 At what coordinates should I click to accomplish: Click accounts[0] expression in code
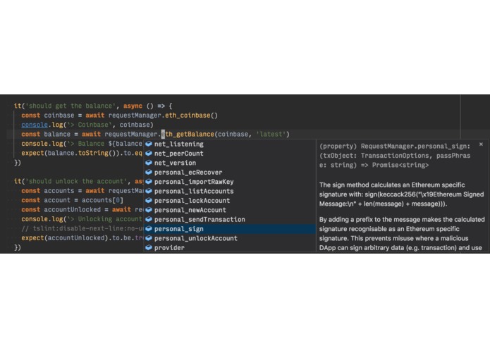tap(102, 200)
